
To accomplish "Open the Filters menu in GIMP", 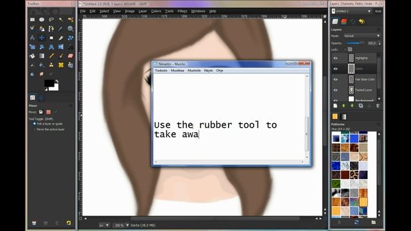I will click(x=182, y=12).
